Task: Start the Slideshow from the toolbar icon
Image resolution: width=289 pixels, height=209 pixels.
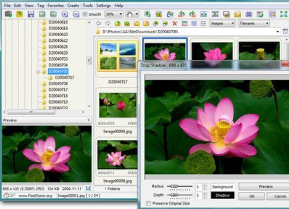Action: [215, 14]
